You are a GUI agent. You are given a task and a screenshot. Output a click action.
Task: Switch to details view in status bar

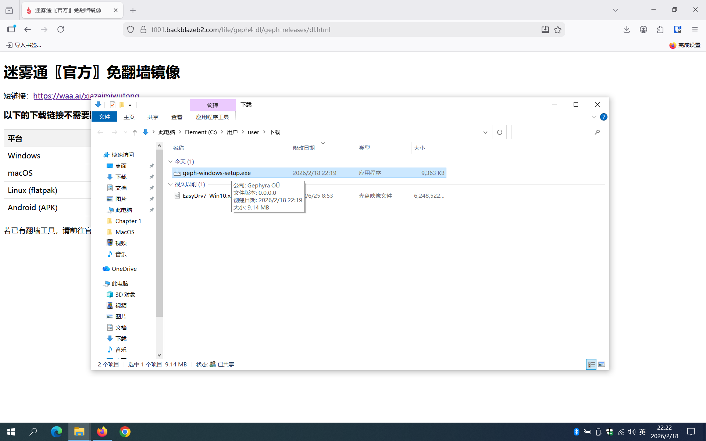[x=591, y=364]
